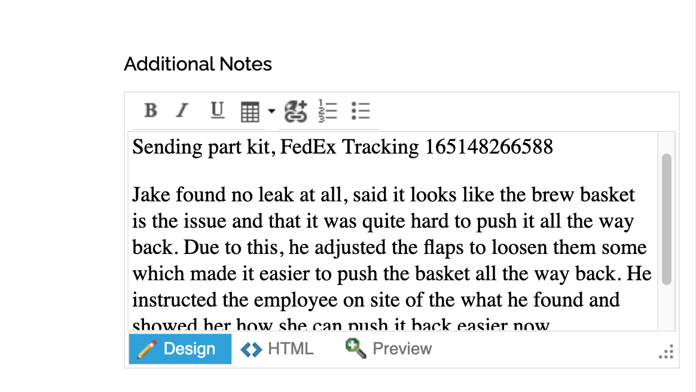Expand the table options dropdown arrow
The height and width of the screenshot is (392, 696).
click(x=271, y=112)
